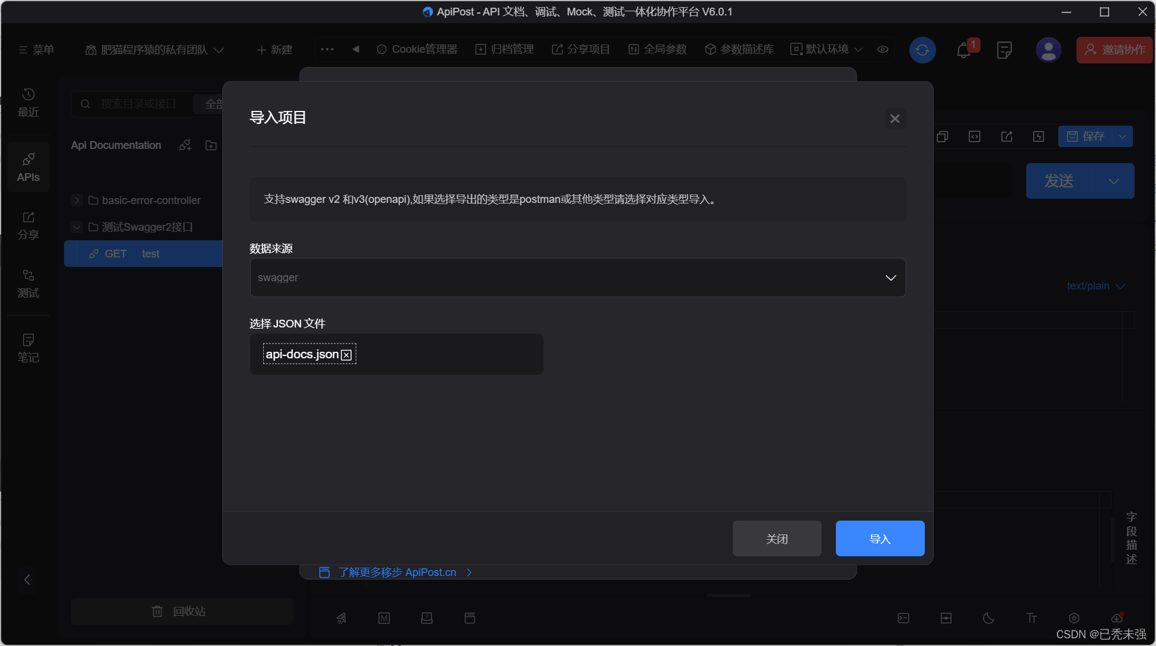Image resolution: width=1156 pixels, height=646 pixels.
Task: Click the generate code icon near save
Action: [x=975, y=136]
